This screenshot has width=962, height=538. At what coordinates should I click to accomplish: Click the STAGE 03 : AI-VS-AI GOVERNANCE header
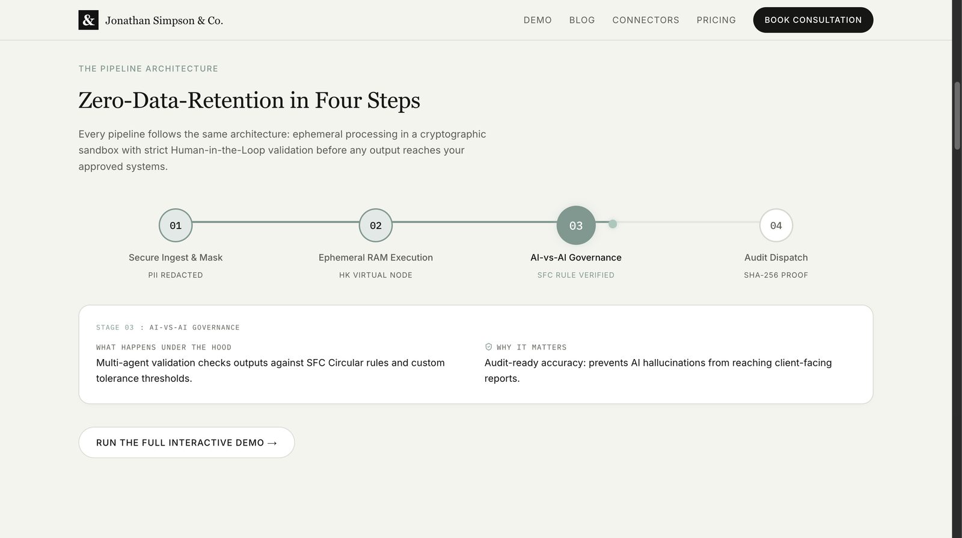pyautogui.click(x=168, y=327)
